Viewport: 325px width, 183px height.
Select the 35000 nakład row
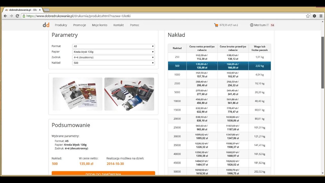[x=219, y=145]
